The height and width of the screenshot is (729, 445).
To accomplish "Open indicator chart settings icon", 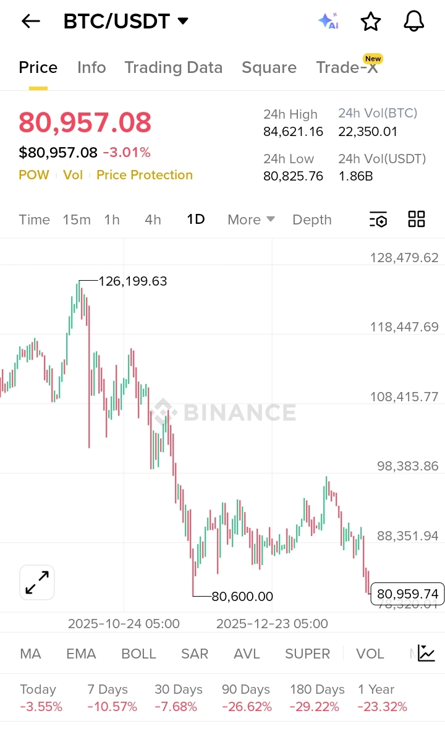I will 426,653.
